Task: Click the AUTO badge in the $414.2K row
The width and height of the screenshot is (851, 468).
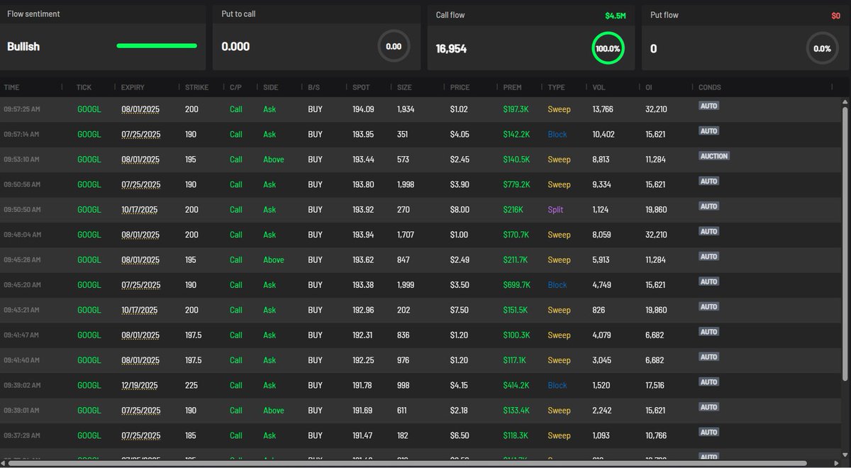Action: 708,381
